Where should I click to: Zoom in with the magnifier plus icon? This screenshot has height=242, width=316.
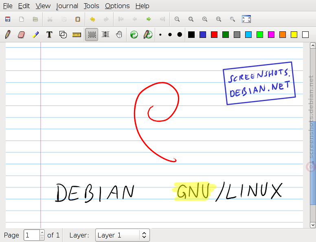[x=205, y=19]
